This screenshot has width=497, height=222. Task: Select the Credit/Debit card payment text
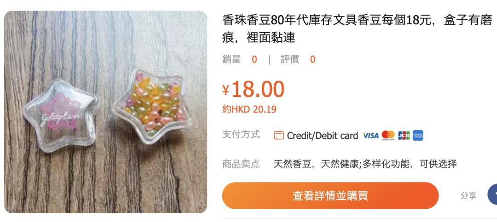tap(322, 135)
